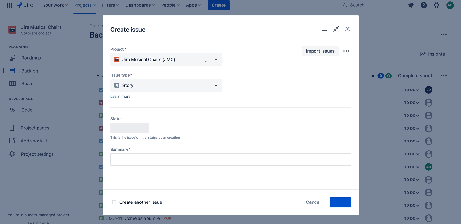Click the search magnifier icon
Screen dimensions: 461x224
pos(344,5)
